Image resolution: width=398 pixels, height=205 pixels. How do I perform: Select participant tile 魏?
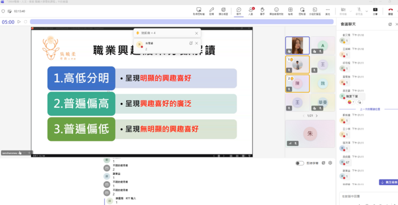point(322,83)
